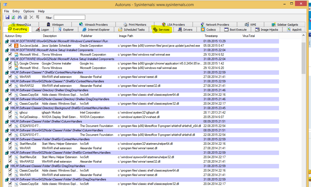Disable the NvCplDesktop... entry checkbox
311x187 pixels.
[x=10, y=117]
